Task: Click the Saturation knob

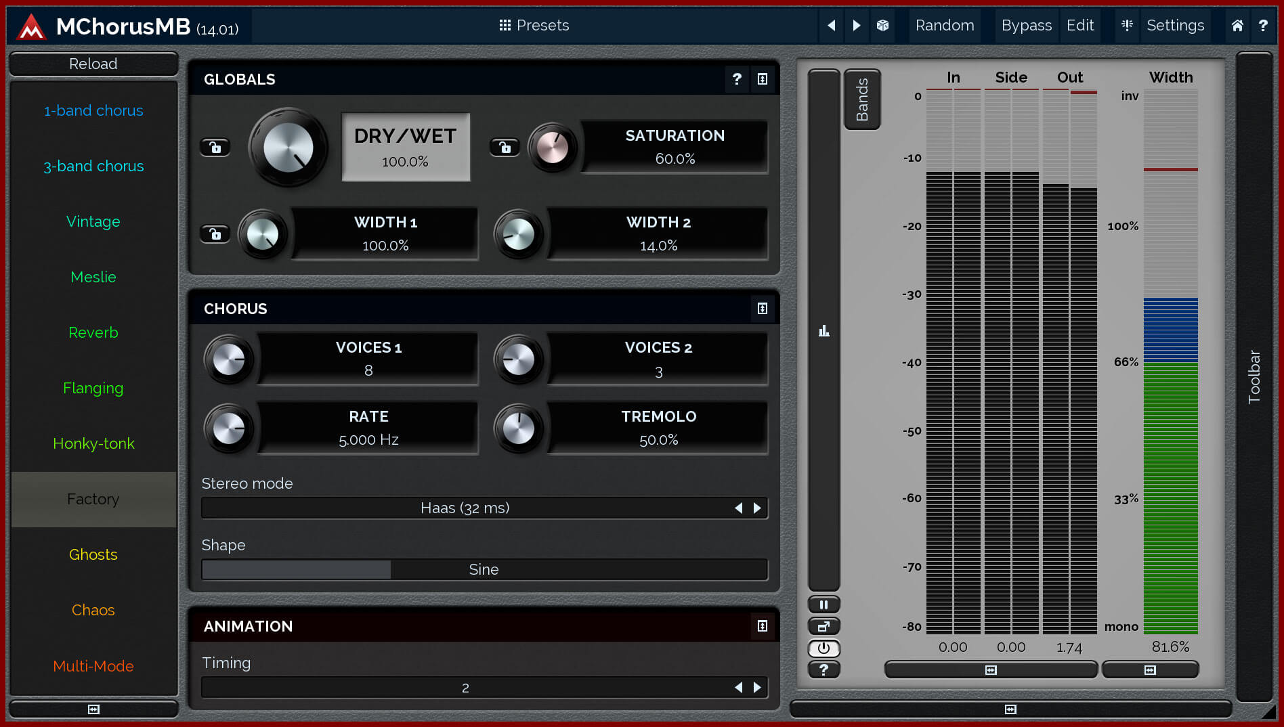Action: click(553, 148)
